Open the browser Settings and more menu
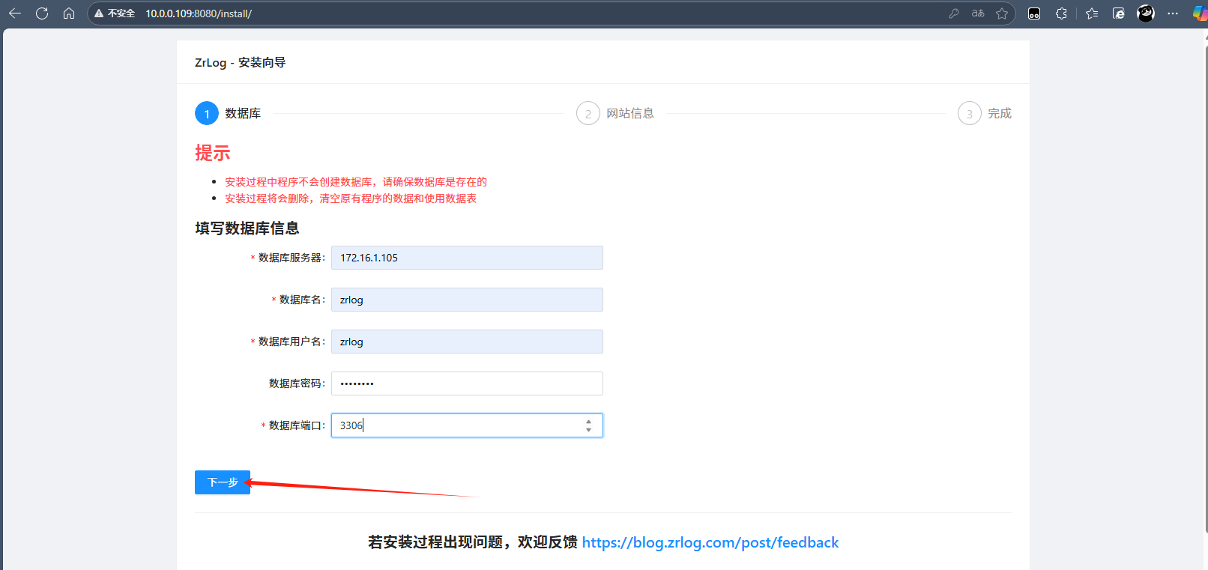The height and width of the screenshot is (570, 1208). (x=1173, y=13)
